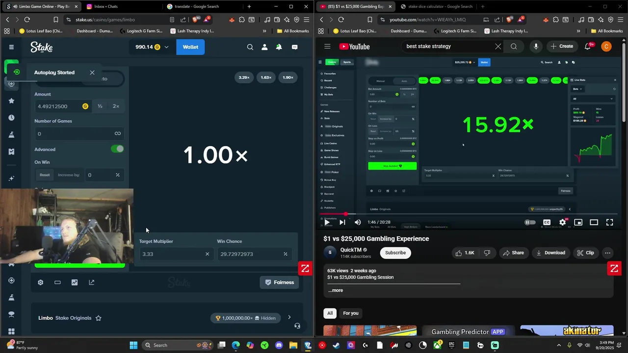Start YouTube voice search microphone

tap(536, 47)
